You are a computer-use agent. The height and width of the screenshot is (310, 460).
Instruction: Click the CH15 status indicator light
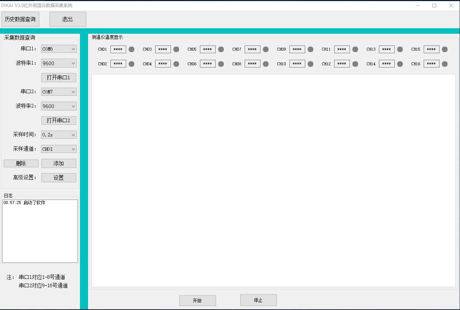tap(445, 49)
